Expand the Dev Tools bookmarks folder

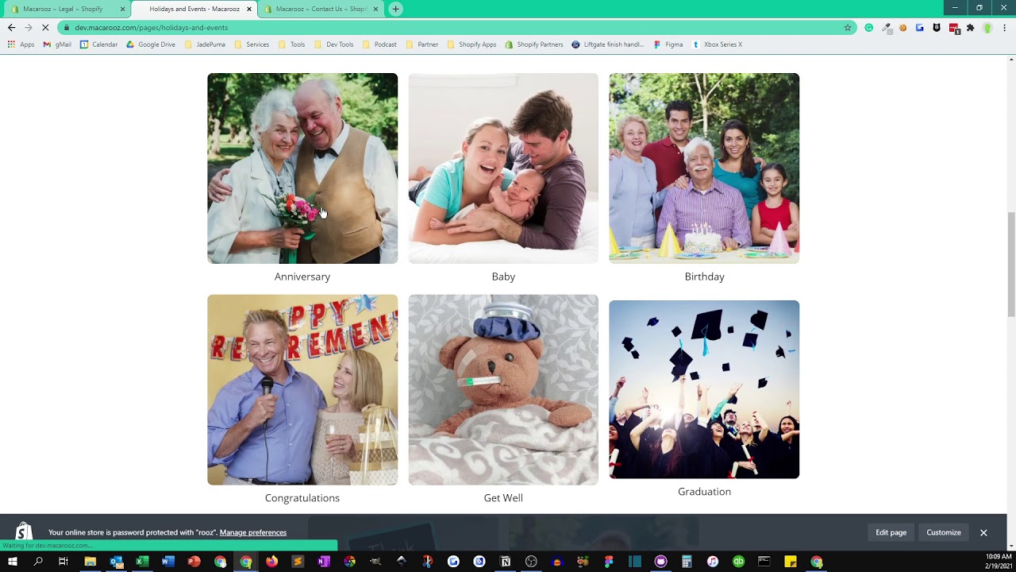tap(333, 44)
